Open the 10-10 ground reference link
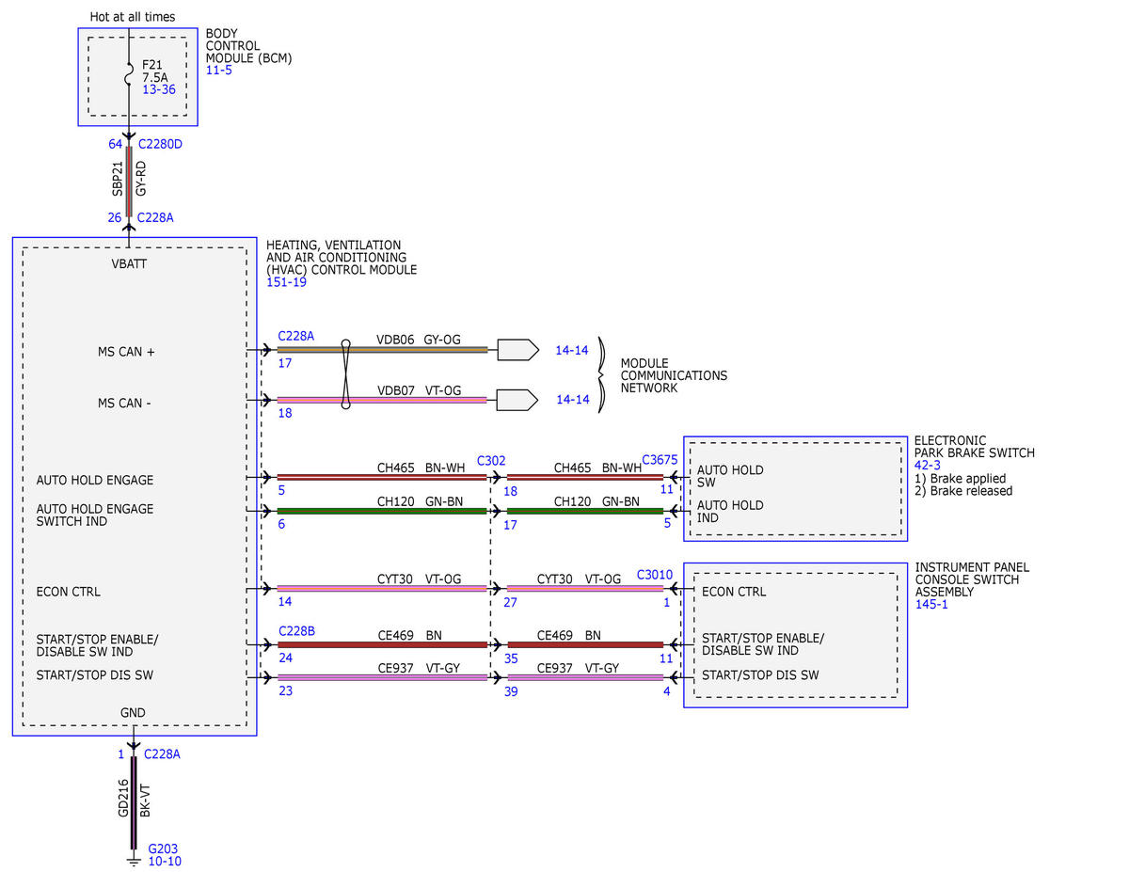The width and height of the screenshot is (1129, 872). click(165, 861)
